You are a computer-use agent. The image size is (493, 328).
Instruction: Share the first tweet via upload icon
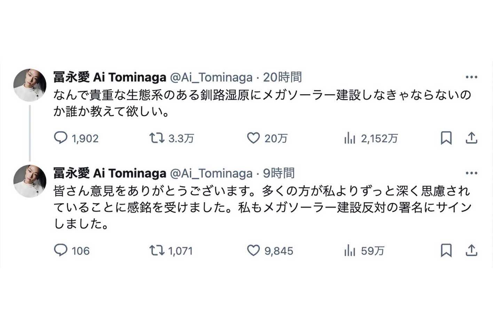[472, 138]
